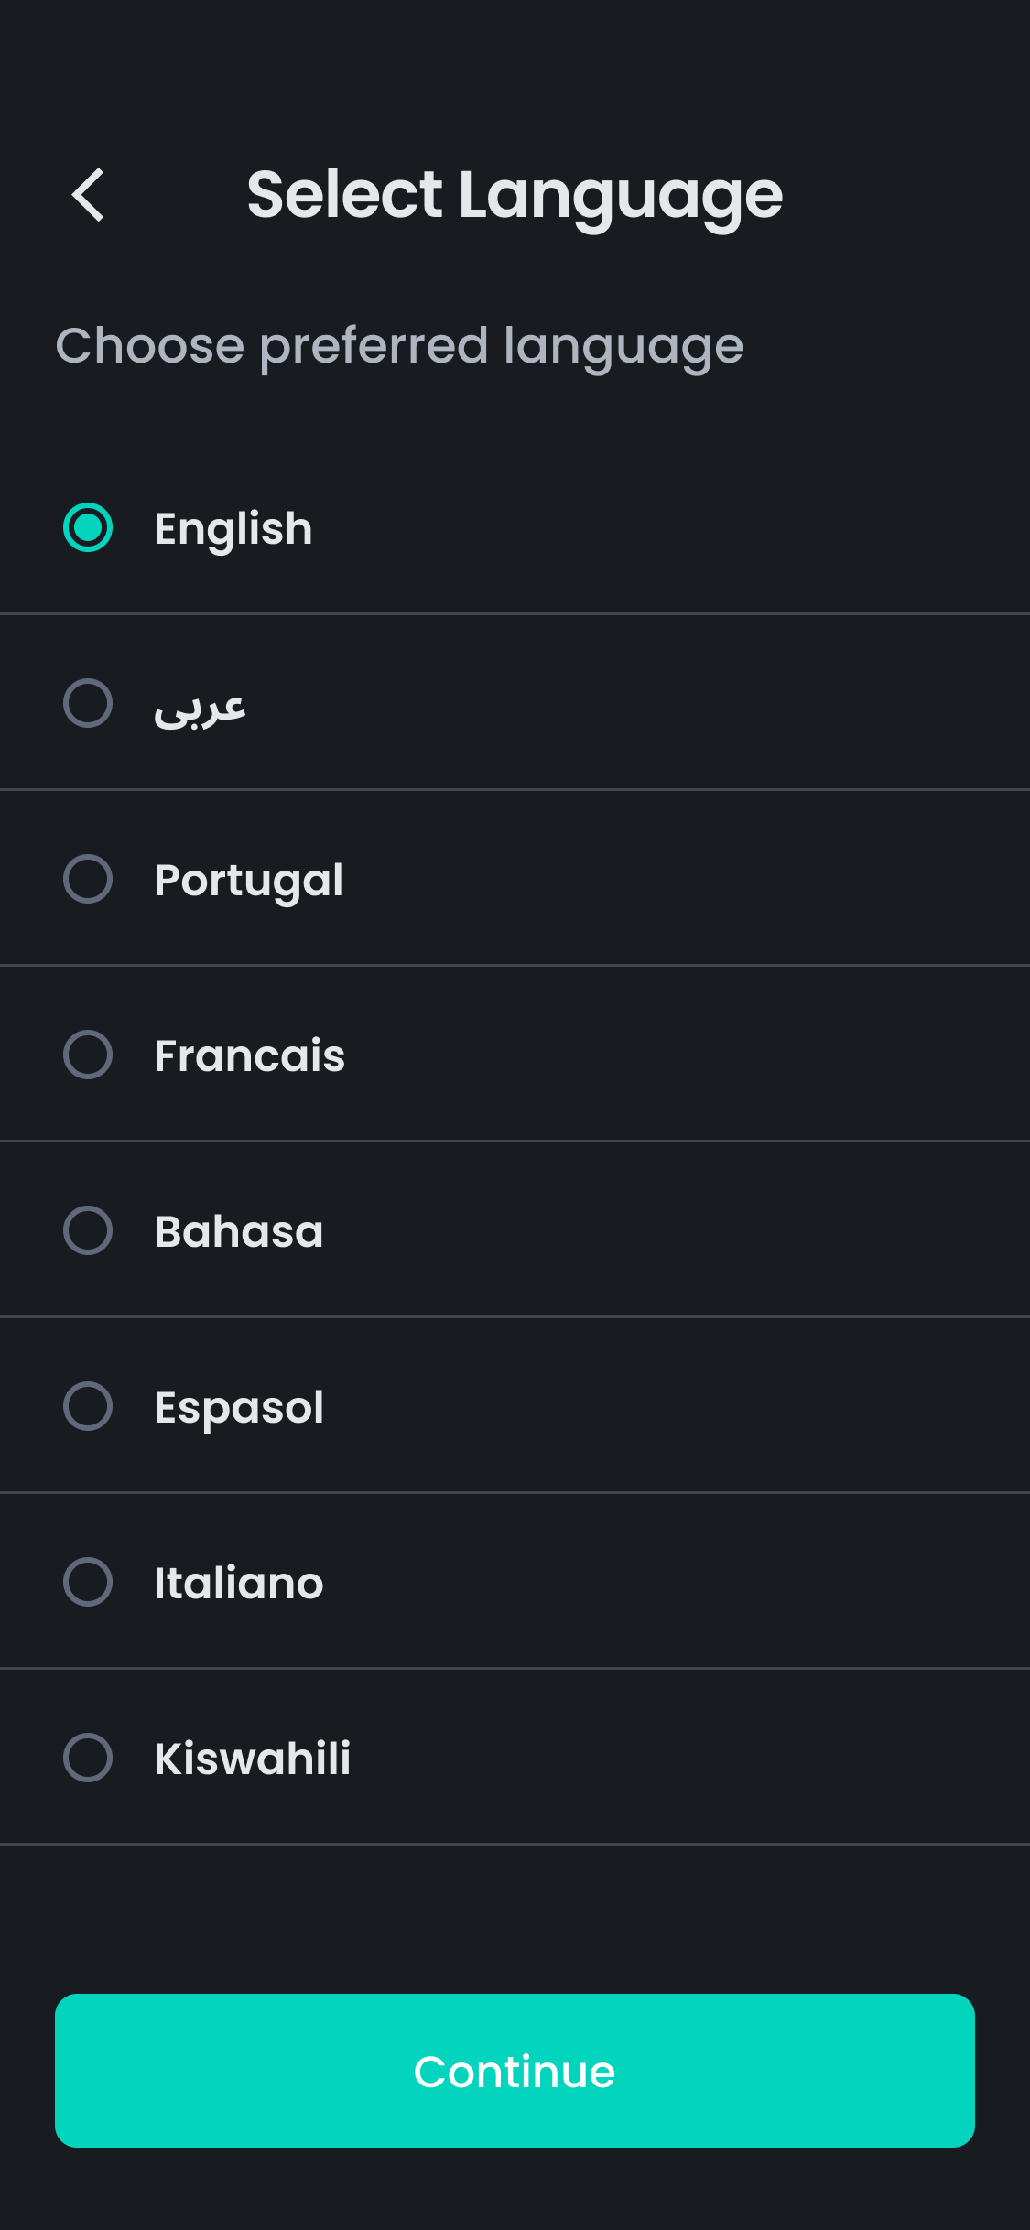The width and height of the screenshot is (1030, 2230).
Task: Pick the Kiswahili radio button
Action: click(88, 1758)
